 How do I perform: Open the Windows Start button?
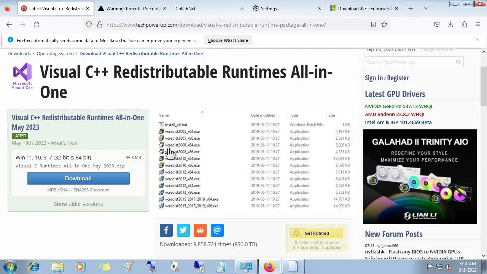10,266
